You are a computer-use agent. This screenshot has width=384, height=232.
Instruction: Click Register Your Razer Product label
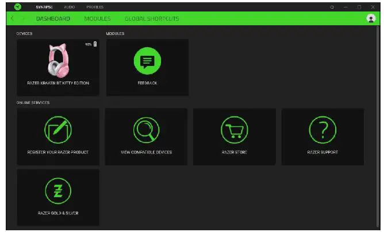pyautogui.click(x=58, y=152)
